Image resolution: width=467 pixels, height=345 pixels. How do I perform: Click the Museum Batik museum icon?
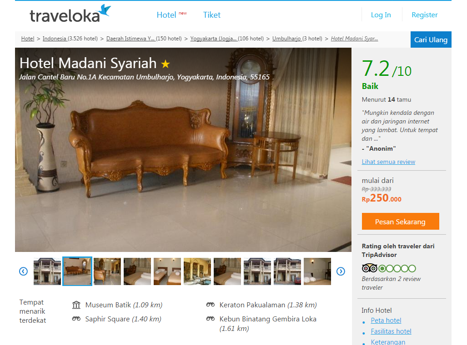click(x=76, y=305)
